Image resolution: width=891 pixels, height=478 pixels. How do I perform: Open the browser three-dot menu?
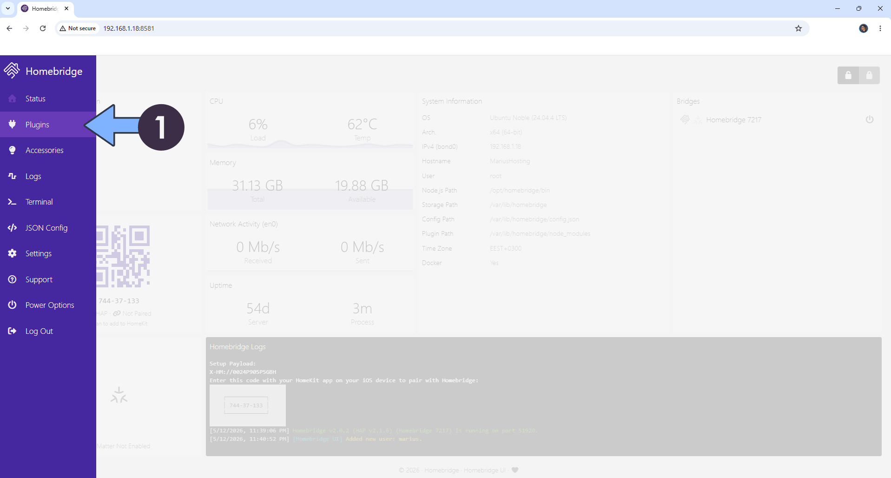pyautogui.click(x=880, y=28)
